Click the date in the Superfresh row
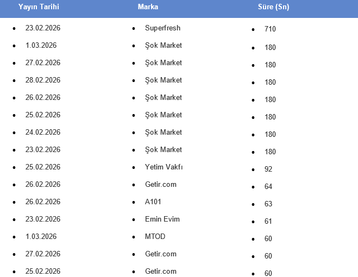Viewport: 358px width, 277px height. [x=43, y=28]
